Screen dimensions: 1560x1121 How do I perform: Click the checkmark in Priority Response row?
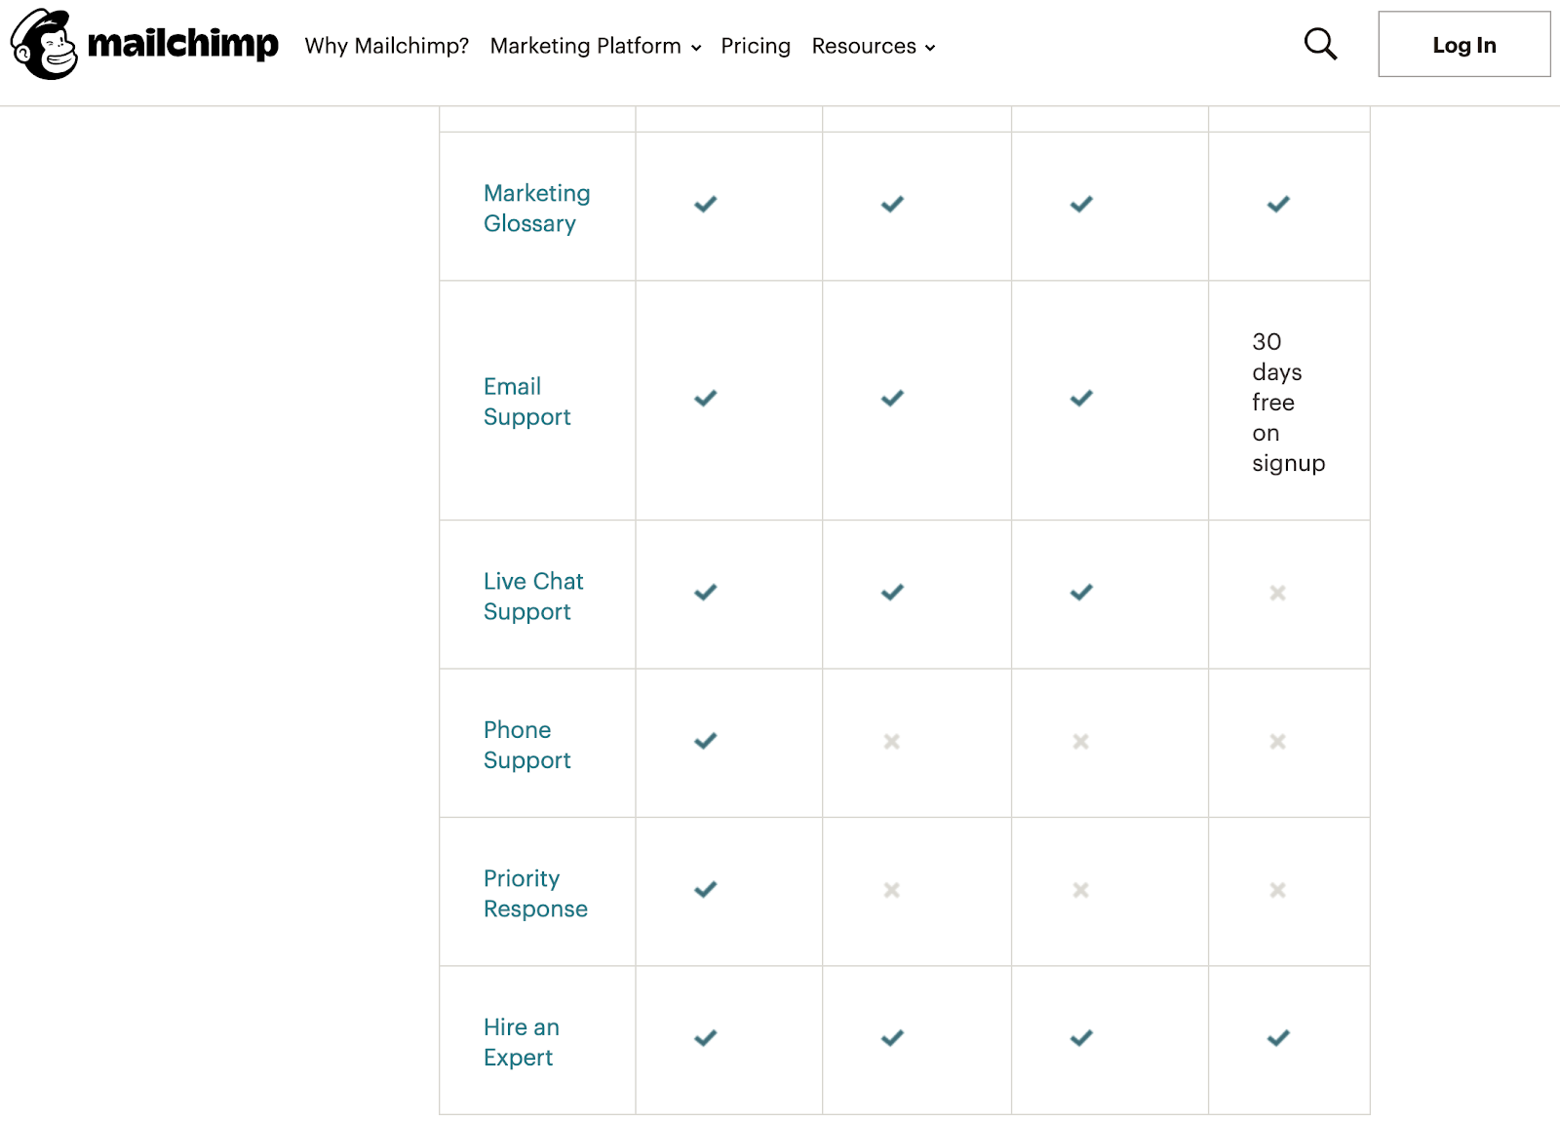705,889
